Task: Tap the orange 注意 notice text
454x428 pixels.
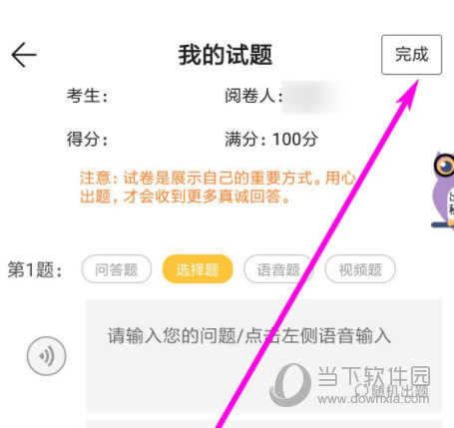Action: pyautogui.click(x=218, y=188)
